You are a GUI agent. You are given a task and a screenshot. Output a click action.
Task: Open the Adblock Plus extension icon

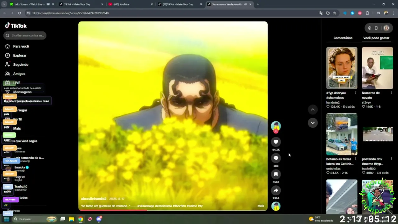tap(360, 13)
